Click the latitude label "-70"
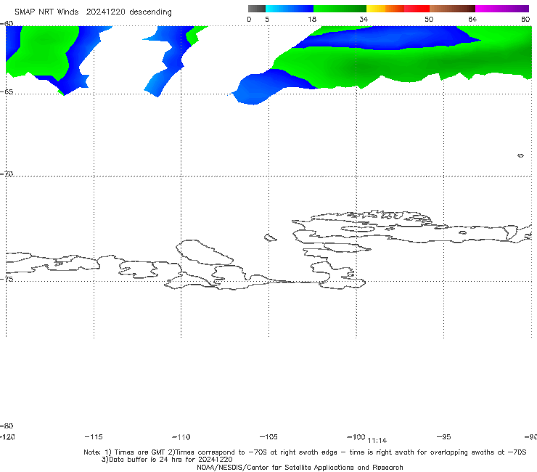Screen dimensions: 537x472 [7, 174]
